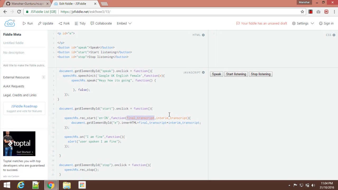Click the Update button

coord(45,23)
